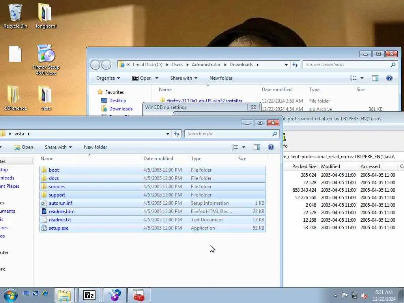Select the vista folder desktop icon

click(x=46, y=98)
